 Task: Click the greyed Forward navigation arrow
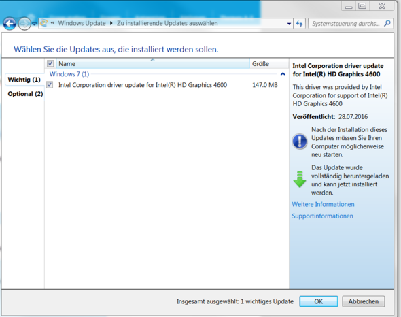point(24,24)
